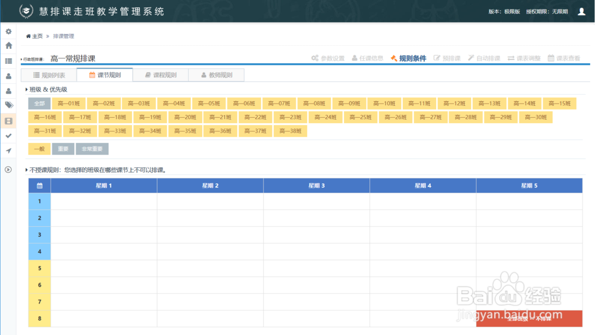This screenshot has width=595, height=335.
Task: Click the second user icon in sidebar
Action: click(8, 91)
